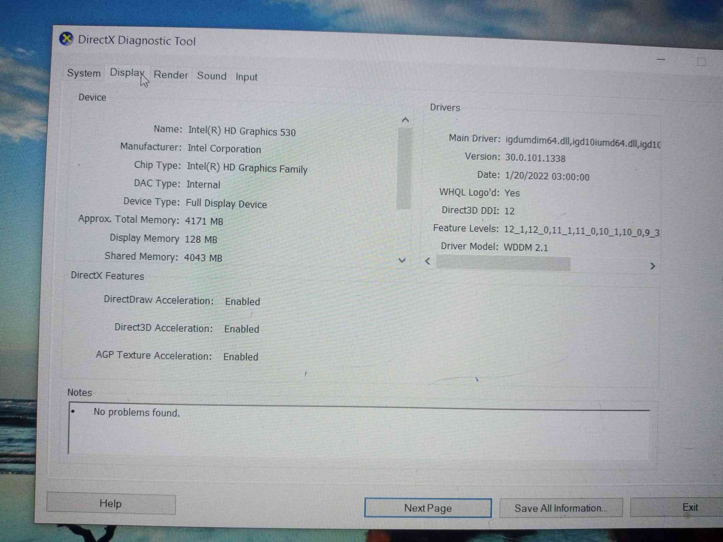This screenshot has height=542, width=723.
Task: Select 'No problems found.' note text
Action: [137, 412]
